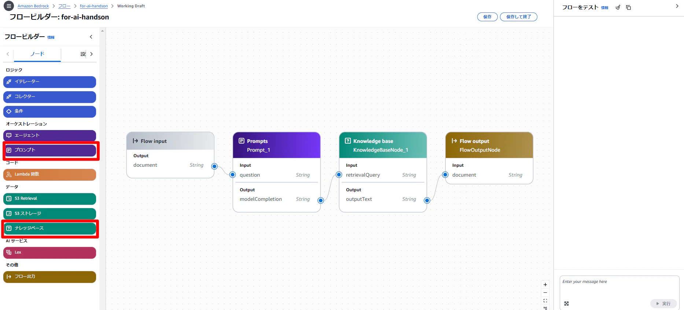Screen dimensions: 684x310
Task: Click the Flow input document output connector
Action: click(214, 166)
